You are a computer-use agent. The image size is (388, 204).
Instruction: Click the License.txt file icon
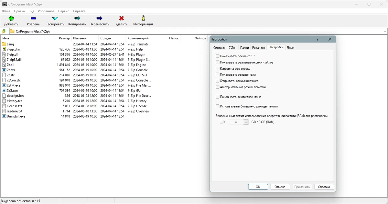pos(4,106)
